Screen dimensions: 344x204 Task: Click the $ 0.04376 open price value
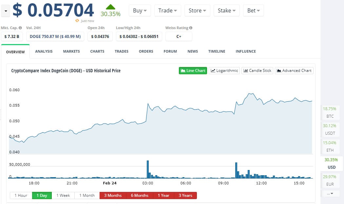100,37
